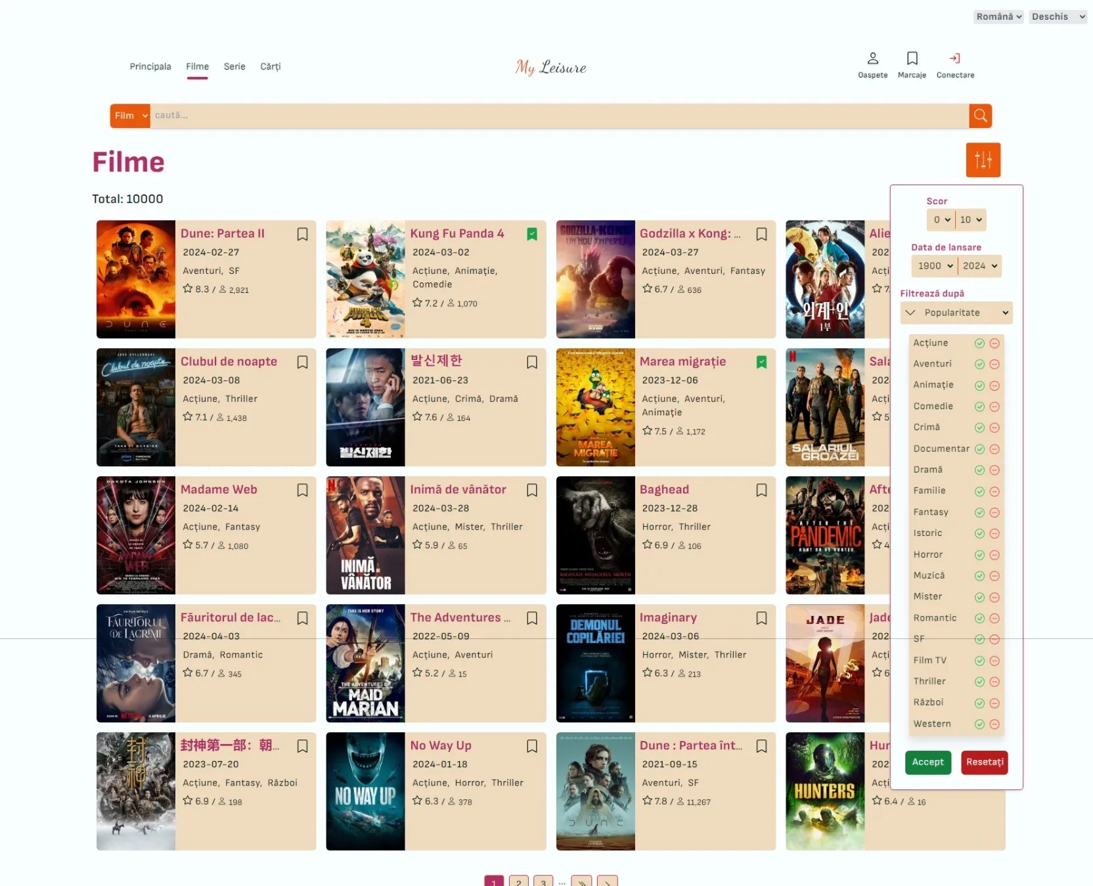Open the end year dropdown 2024
The width and height of the screenshot is (1093, 886).
click(x=980, y=266)
